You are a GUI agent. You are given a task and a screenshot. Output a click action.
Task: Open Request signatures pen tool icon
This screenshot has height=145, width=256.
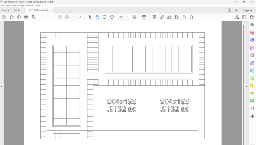coord(252,63)
